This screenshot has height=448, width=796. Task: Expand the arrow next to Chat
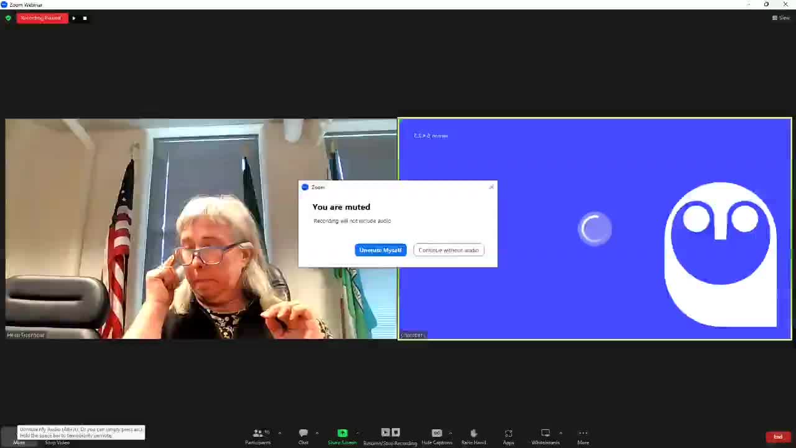pos(317,433)
